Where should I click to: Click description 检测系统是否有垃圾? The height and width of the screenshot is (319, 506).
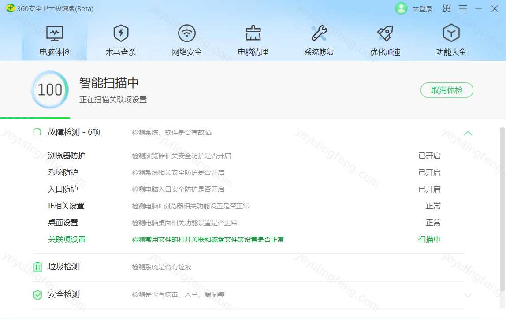[161, 267]
